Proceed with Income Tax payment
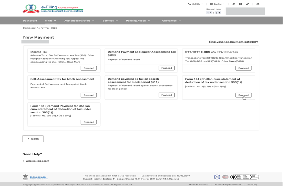 pyautogui.click(x=89, y=68)
